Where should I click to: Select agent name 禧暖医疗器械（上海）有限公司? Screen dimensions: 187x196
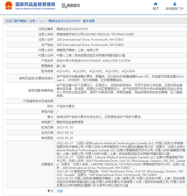pyautogui.click(x=77, y=50)
